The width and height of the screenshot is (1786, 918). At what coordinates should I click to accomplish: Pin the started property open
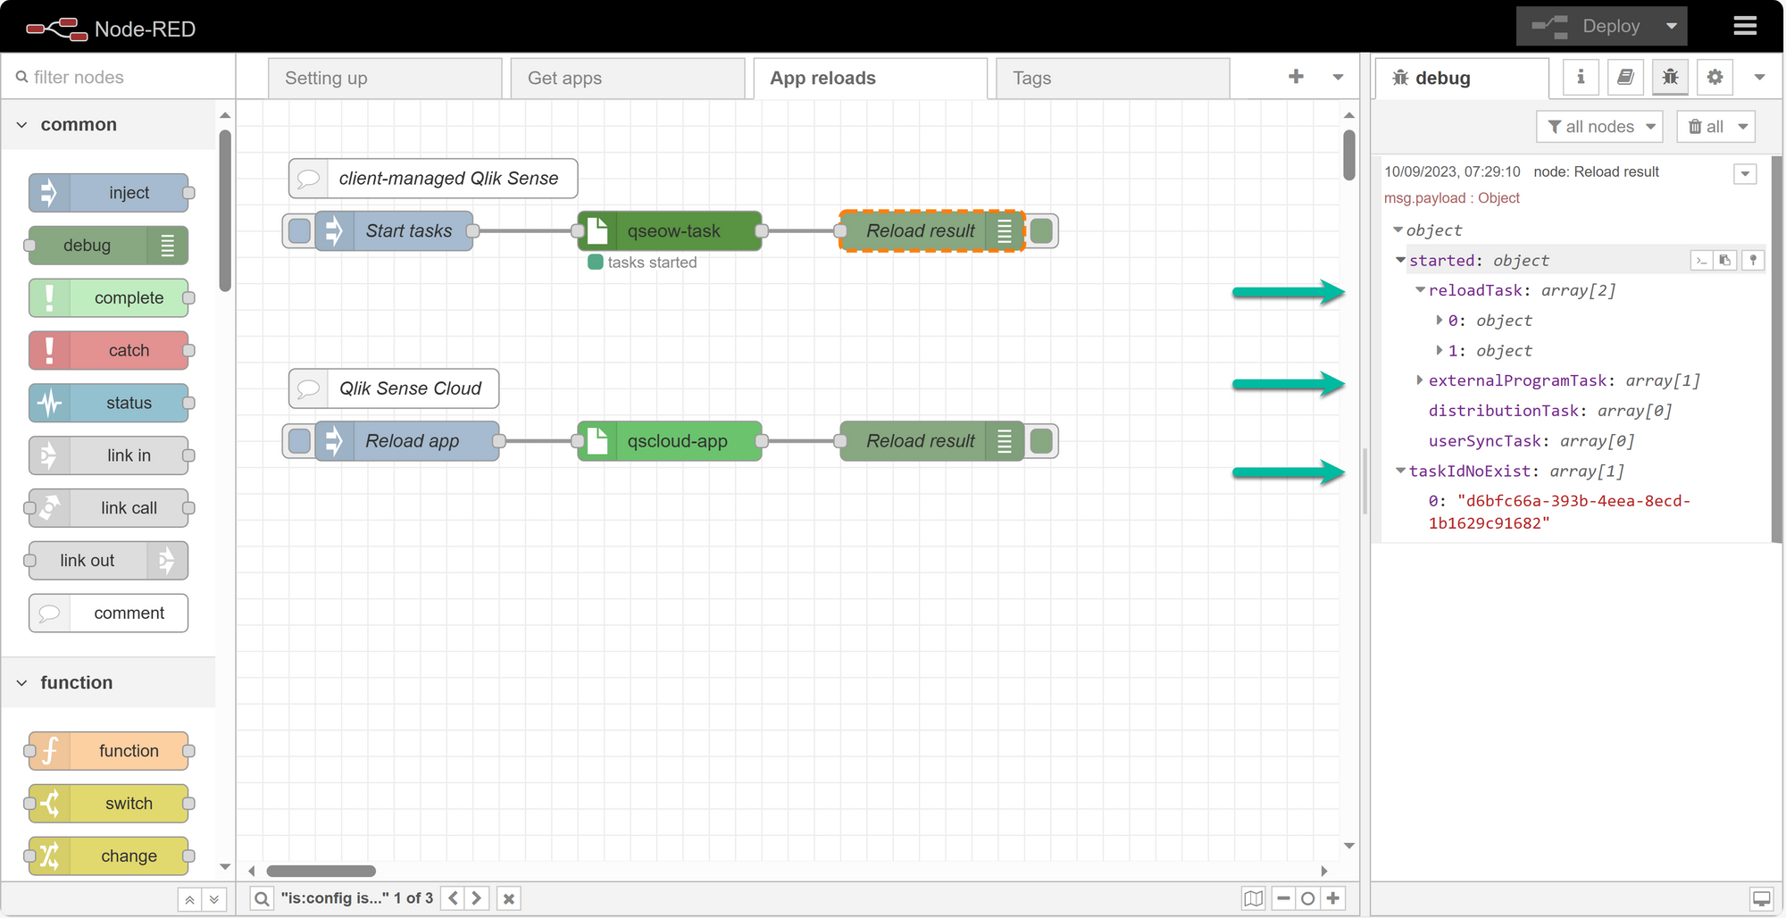point(1753,261)
